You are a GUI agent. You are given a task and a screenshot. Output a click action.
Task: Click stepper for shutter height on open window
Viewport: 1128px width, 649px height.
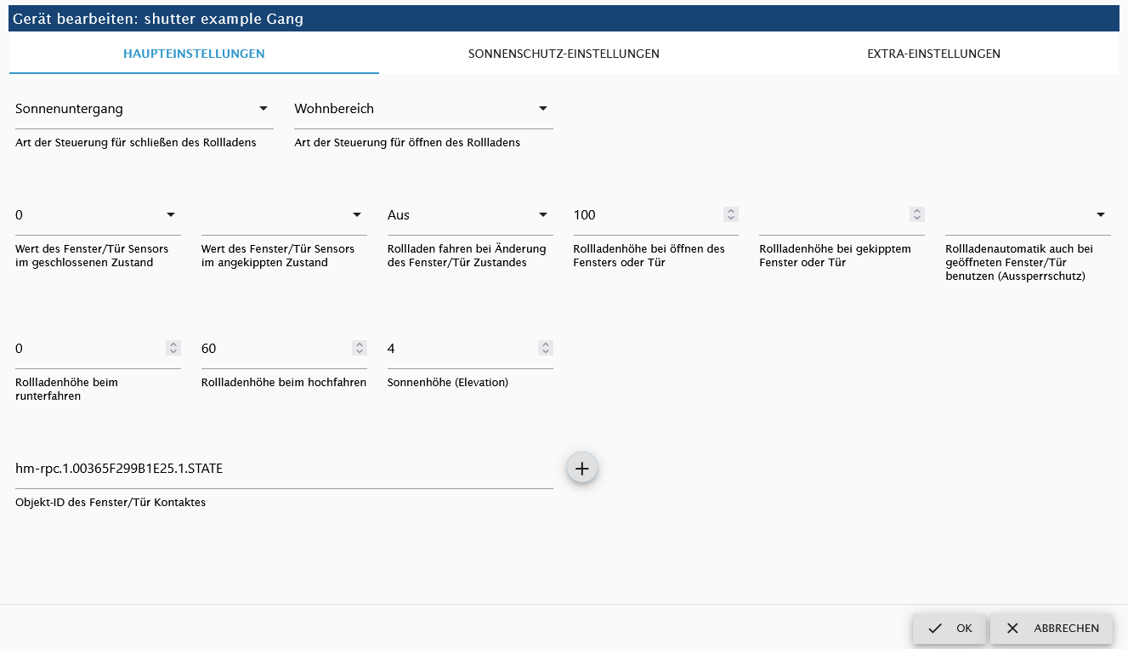click(x=731, y=215)
